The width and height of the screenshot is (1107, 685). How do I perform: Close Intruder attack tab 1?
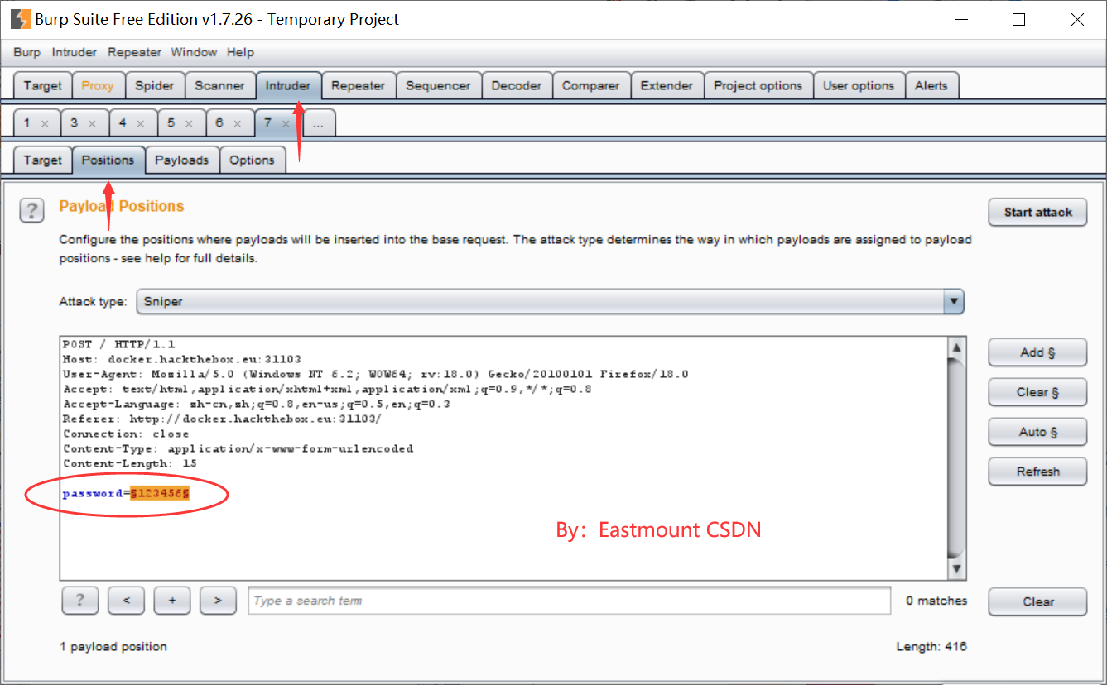pyautogui.click(x=45, y=124)
